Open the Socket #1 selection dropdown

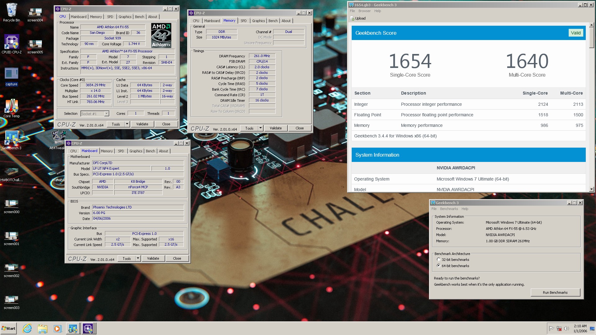pos(95,114)
